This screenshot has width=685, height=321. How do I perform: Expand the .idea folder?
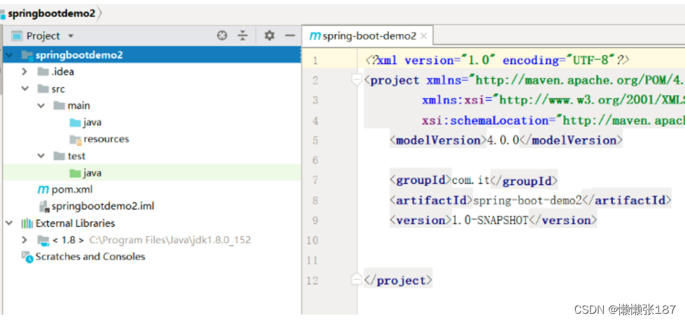click(x=25, y=72)
